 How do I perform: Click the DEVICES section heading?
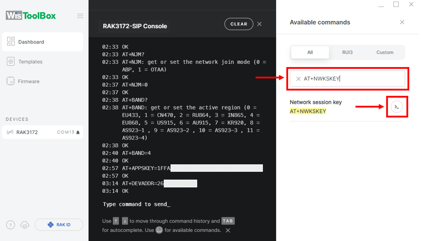[17, 119]
